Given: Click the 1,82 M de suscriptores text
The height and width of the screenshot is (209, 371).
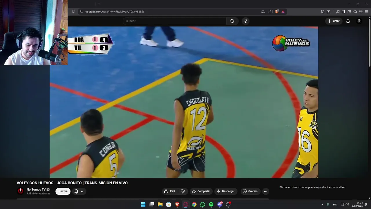Looking at the screenshot, I should coord(38,194).
